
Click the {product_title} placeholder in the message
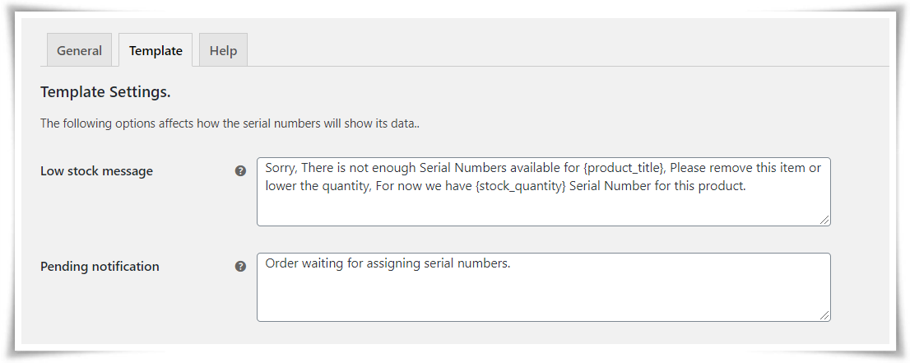(624, 168)
